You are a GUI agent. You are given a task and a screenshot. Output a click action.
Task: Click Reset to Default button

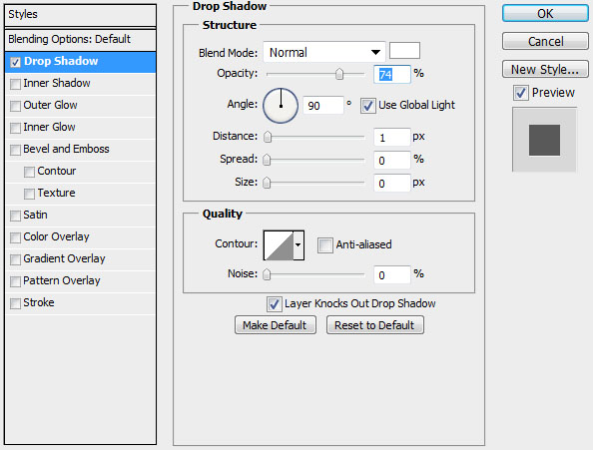tap(374, 325)
